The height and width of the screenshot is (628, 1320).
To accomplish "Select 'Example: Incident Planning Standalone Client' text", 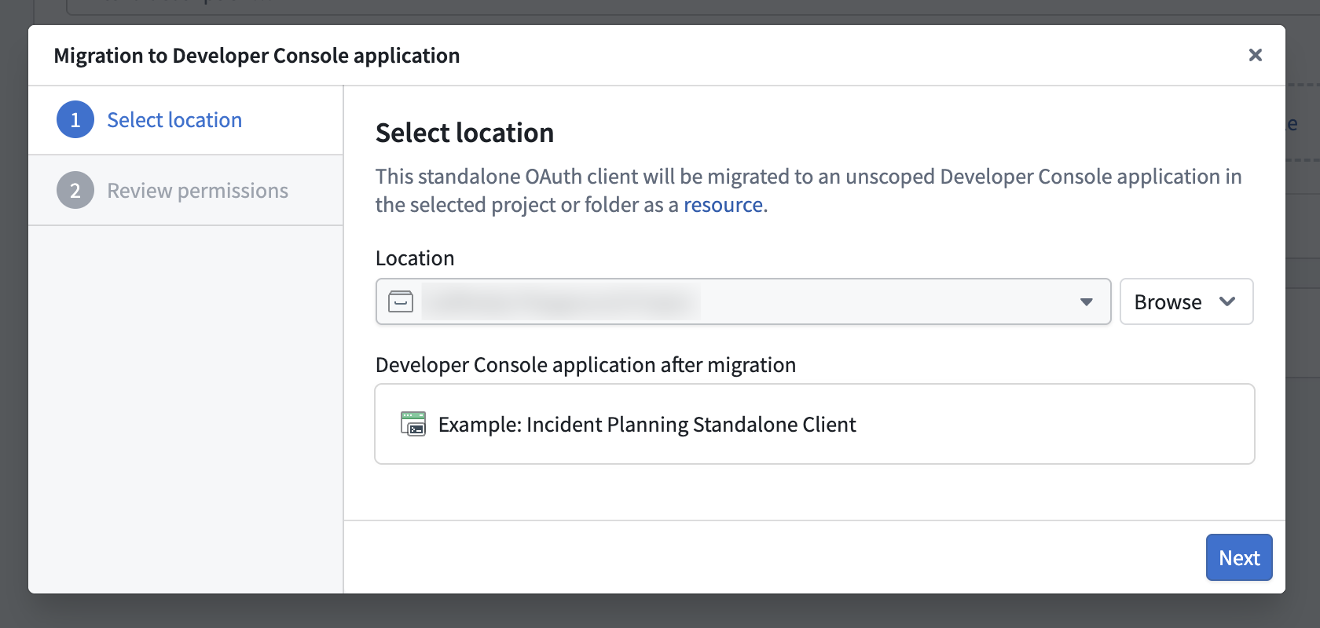I will click(x=647, y=425).
